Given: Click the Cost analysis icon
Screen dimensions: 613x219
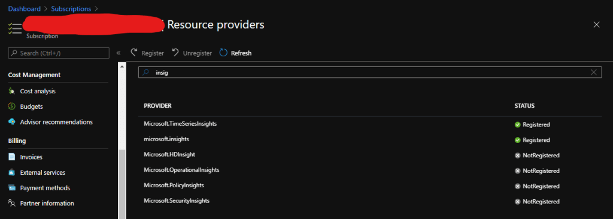Looking at the screenshot, I should 12,91.
